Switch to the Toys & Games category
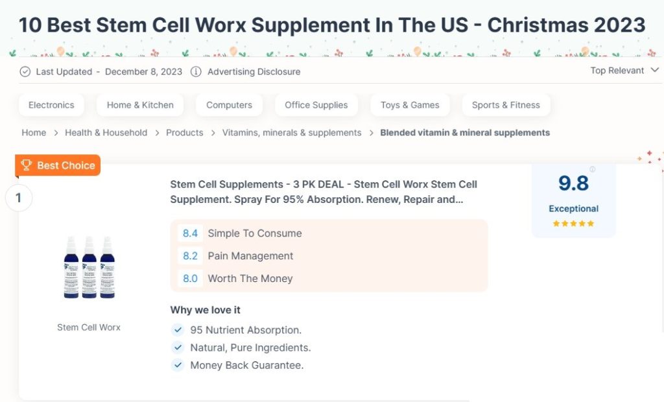 (x=410, y=104)
